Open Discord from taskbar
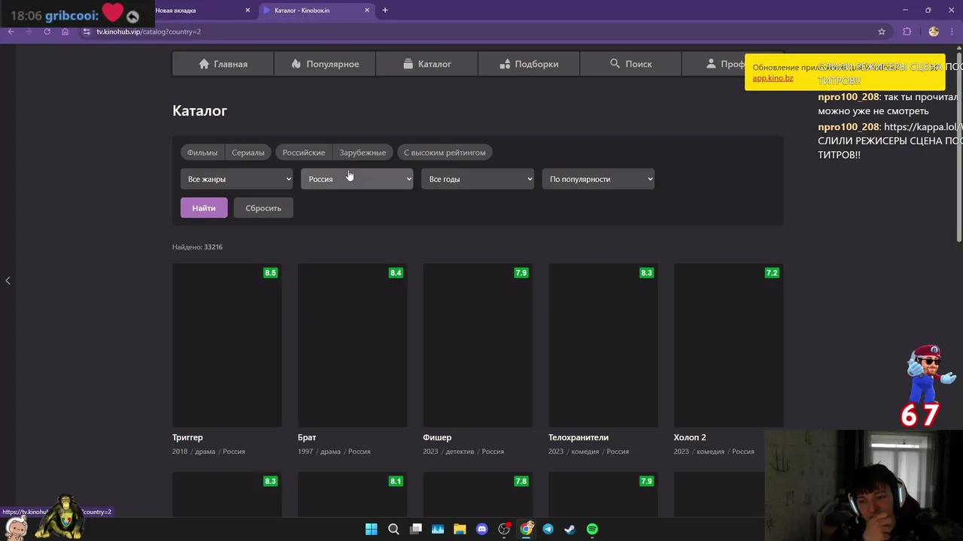The image size is (963, 541). tap(482, 529)
